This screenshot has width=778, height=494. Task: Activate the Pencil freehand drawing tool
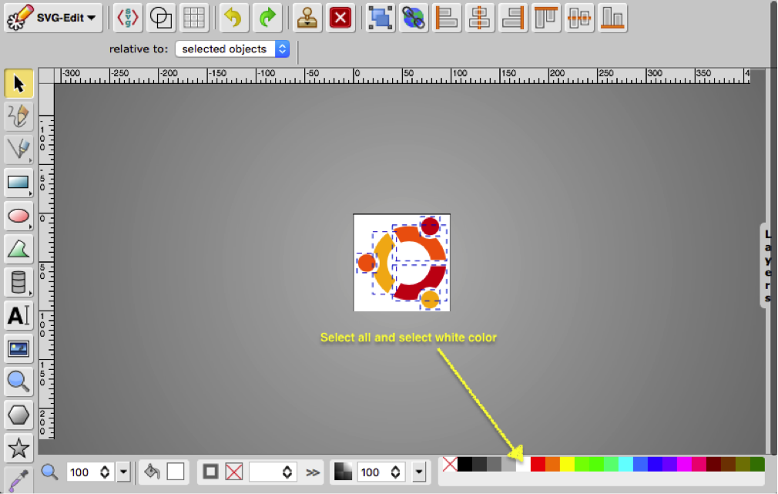click(18, 116)
